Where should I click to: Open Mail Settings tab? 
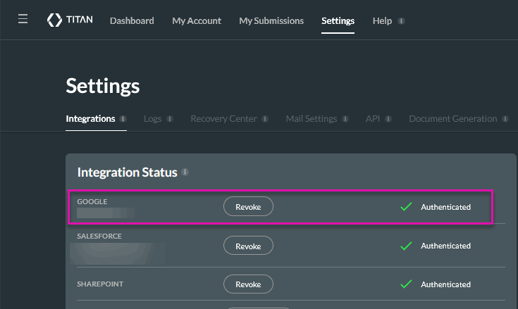tap(312, 119)
